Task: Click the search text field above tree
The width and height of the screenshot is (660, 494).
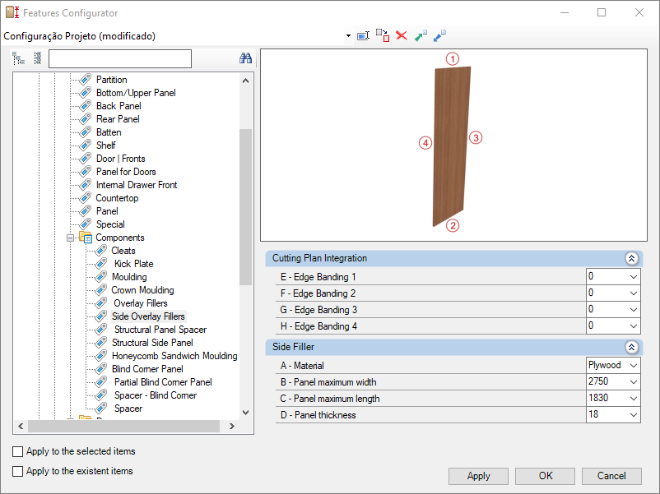Action: click(x=120, y=59)
